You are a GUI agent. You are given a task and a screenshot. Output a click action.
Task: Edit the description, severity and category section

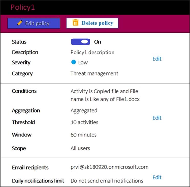click(157, 59)
